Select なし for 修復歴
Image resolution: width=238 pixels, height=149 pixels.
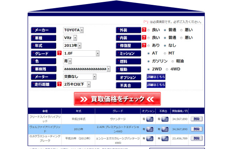click(x=165, y=45)
